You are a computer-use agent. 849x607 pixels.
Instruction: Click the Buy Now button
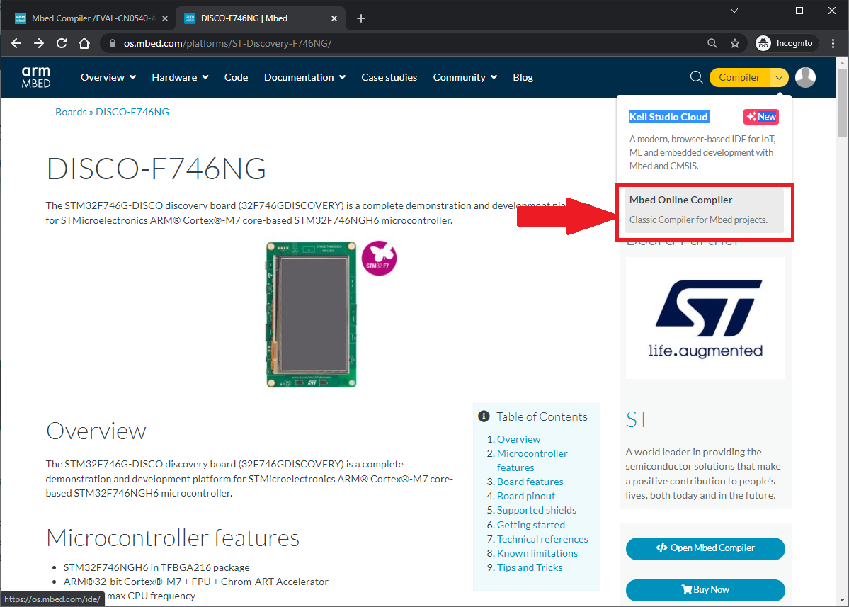pos(705,590)
